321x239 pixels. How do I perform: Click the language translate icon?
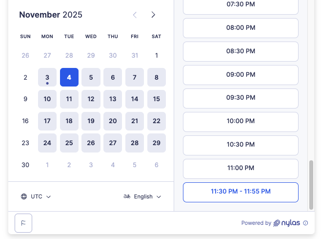point(127,196)
